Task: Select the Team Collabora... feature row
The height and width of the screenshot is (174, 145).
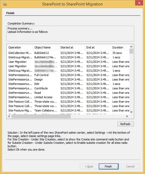Action: (69, 110)
